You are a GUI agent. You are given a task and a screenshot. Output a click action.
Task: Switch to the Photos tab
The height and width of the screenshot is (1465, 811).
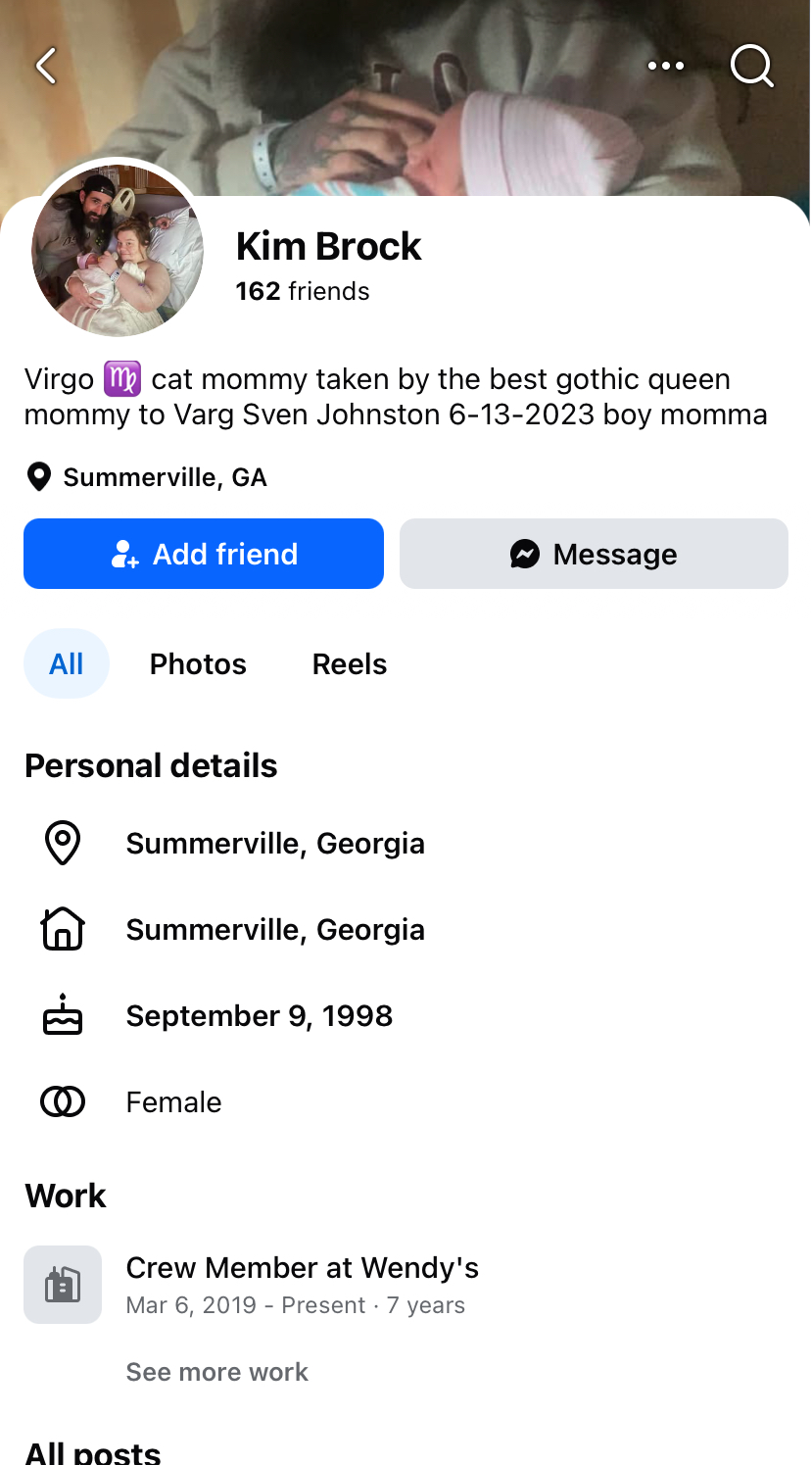point(198,663)
